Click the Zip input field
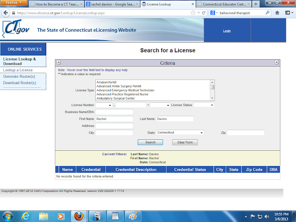Image resolution: width=296 pixels, height=222 pixels. [246, 133]
